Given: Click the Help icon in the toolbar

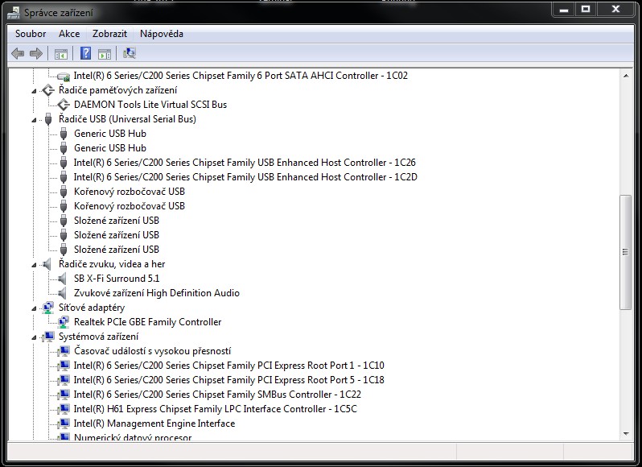Looking at the screenshot, I should (85, 54).
